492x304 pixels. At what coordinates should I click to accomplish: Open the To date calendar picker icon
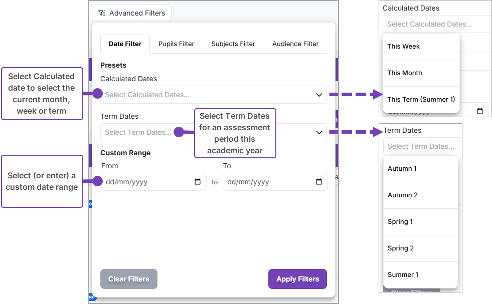[319, 182]
